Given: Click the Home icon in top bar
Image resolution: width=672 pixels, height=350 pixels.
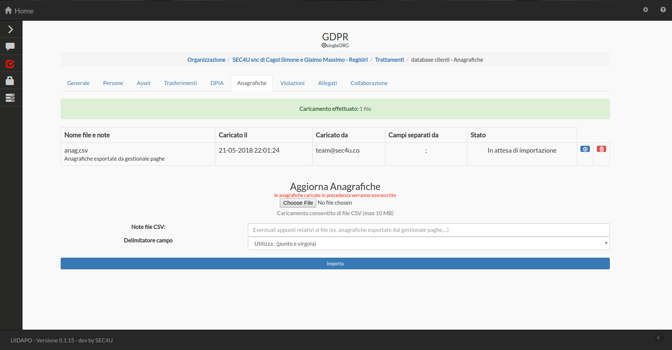Looking at the screenshot, I should pyautogui.click(x=8, y=11).
